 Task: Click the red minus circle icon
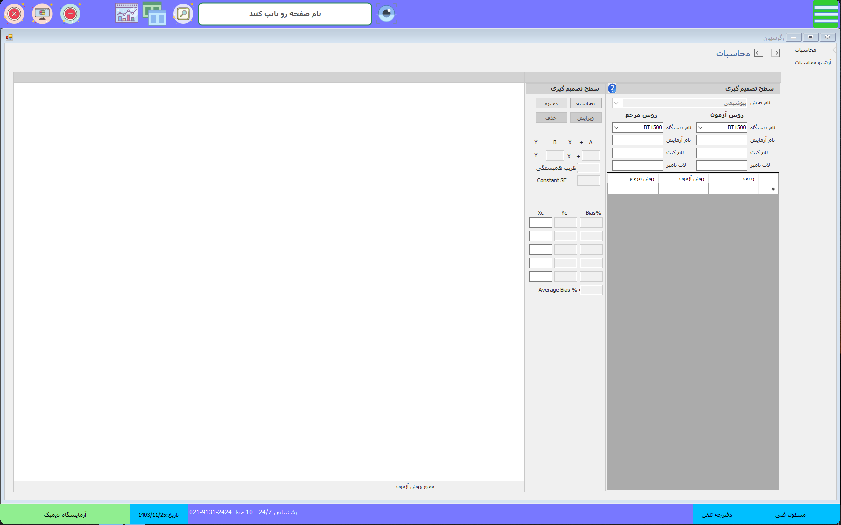(x=70, y=14)
